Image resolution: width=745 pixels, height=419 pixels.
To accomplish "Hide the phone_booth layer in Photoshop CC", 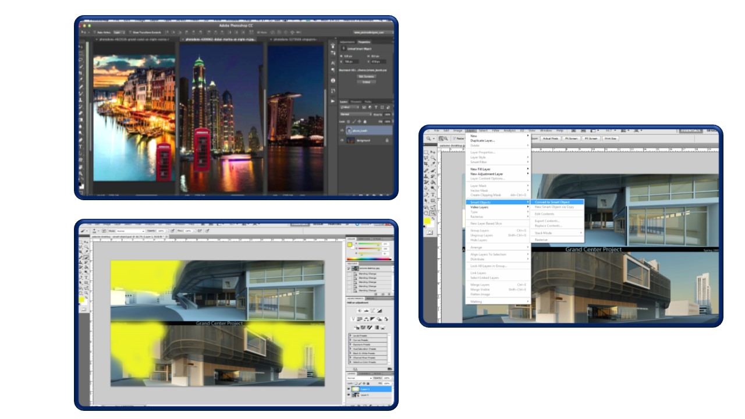I will (342, 130).
